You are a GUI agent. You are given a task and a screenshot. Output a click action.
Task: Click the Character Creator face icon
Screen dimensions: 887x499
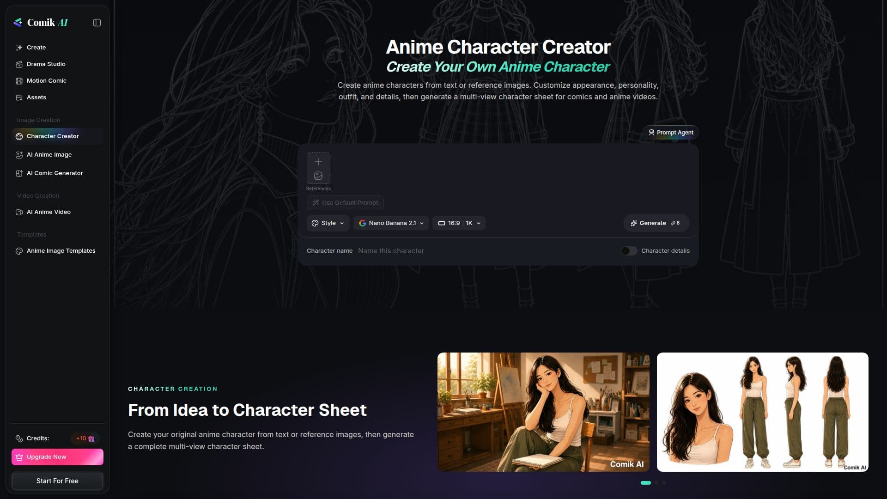pyautogui.click(x=19, y=136)
